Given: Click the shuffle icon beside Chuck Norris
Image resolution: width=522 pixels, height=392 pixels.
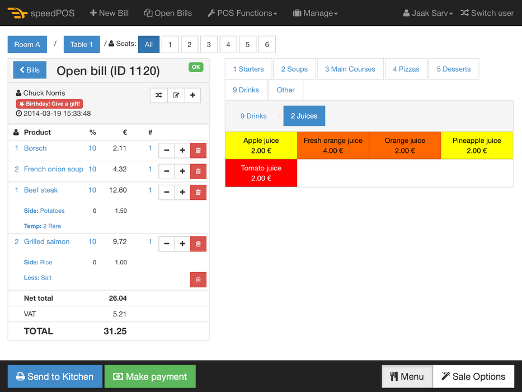Looking at the screenshot, I should coord(159,95).
